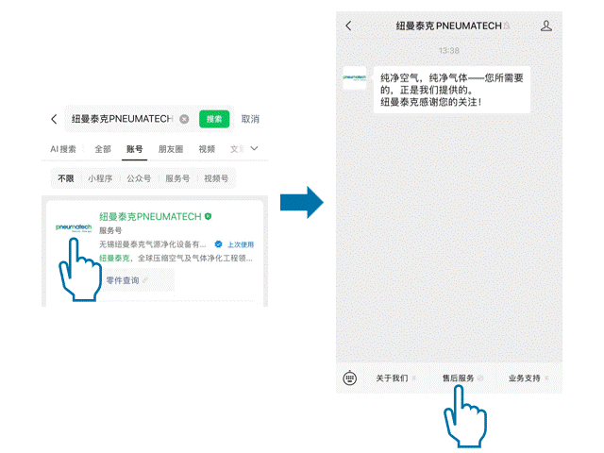Viewport: 604px width, 453px height.
Task: Tap the description 纽曼泰克，全球压缩空气及气体净化工程领...
Action: (x=176, y=258)
